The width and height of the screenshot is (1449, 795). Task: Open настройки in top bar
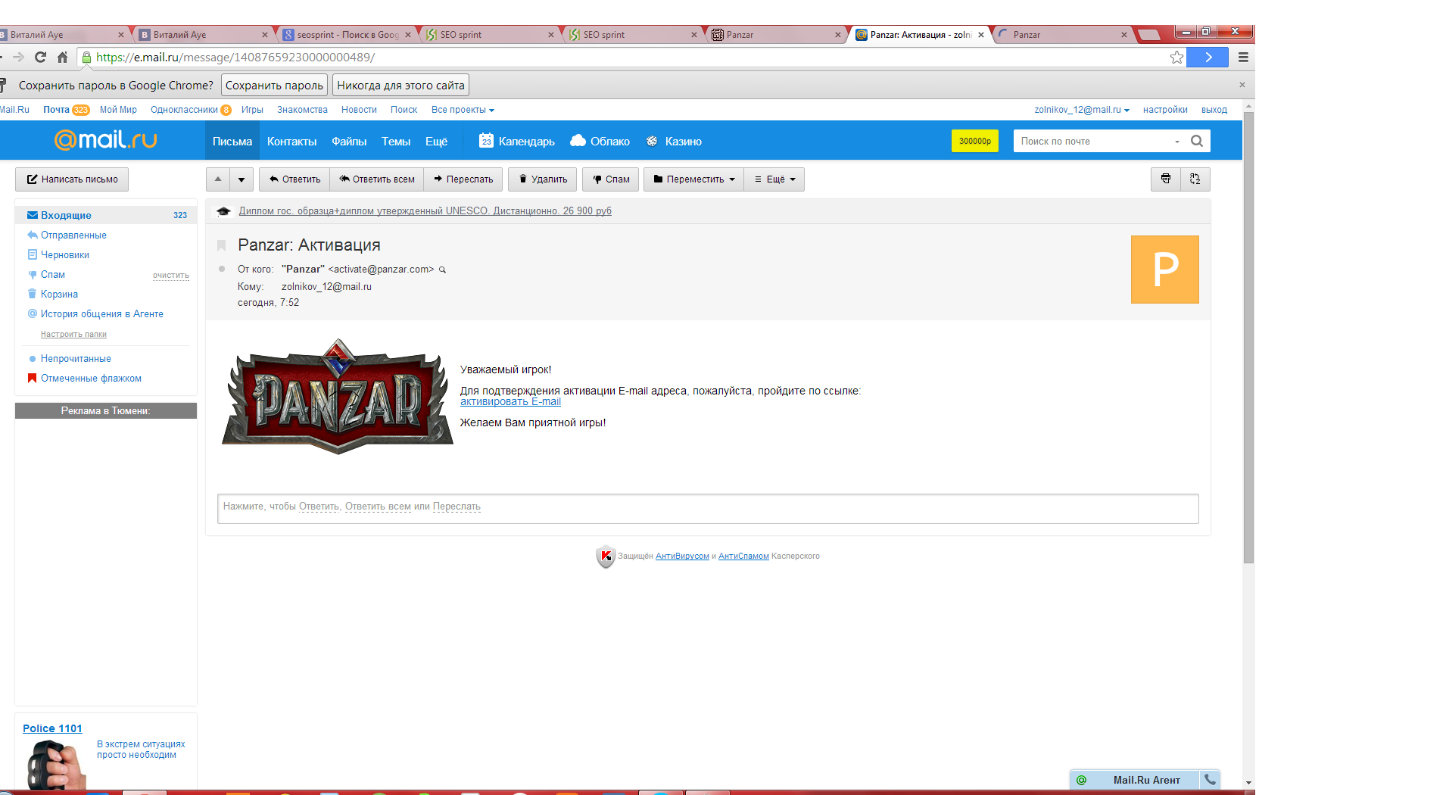1165,110
